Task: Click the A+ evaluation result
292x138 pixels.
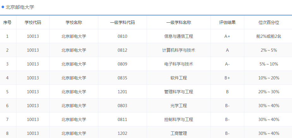Action: 227,36
